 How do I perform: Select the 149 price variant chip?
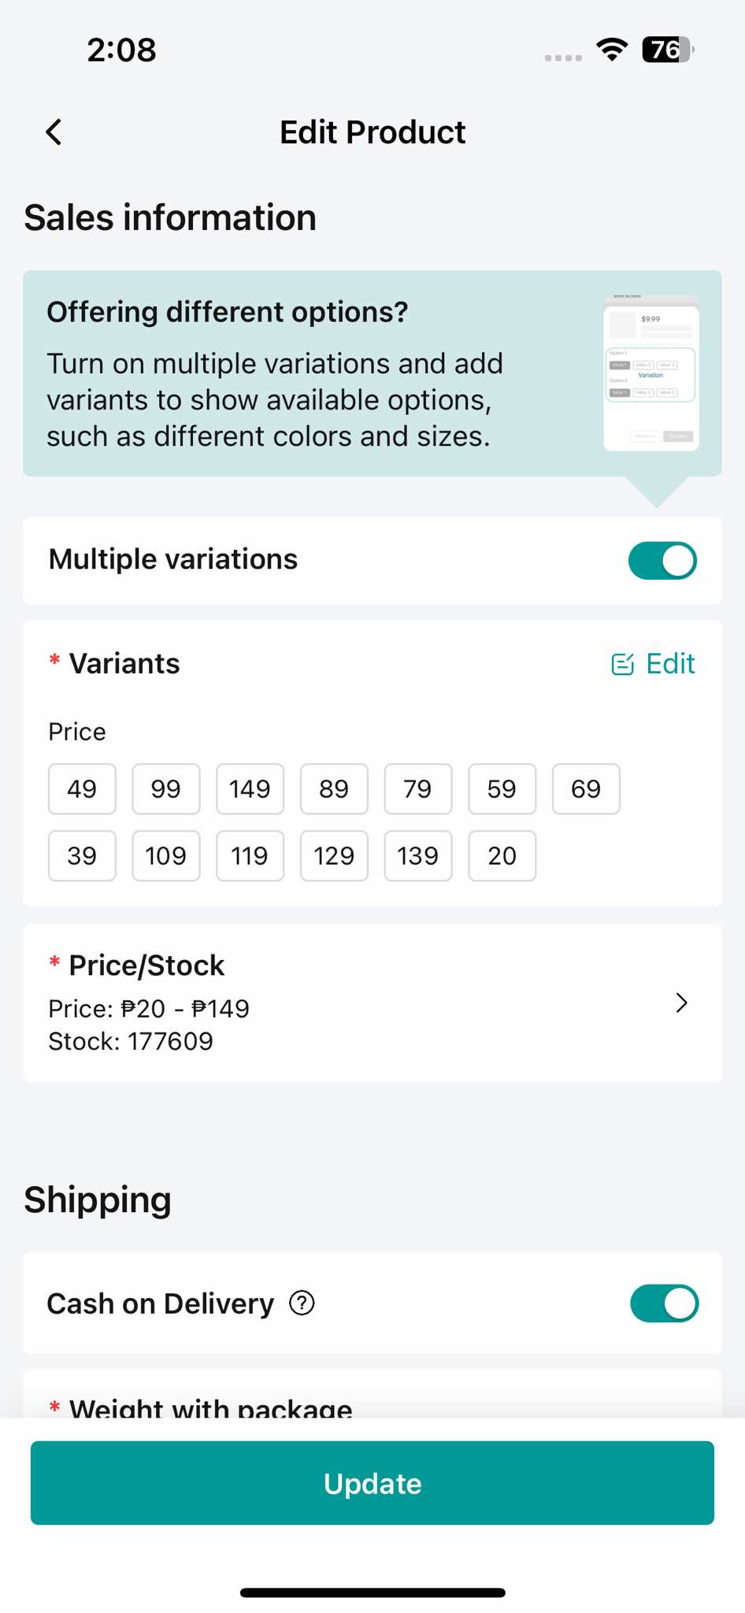click(x=250, y=788)
